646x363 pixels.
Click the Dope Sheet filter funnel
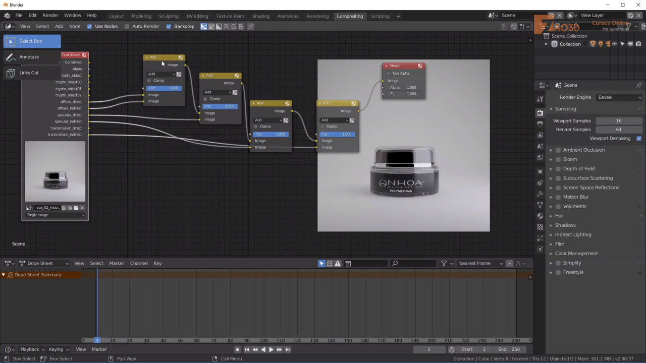pos(444,263)
